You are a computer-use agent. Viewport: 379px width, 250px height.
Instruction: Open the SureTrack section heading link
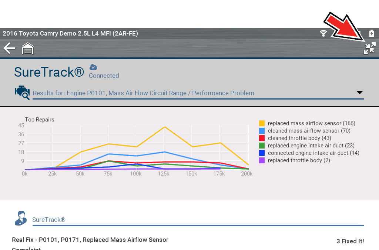[49, 220]
